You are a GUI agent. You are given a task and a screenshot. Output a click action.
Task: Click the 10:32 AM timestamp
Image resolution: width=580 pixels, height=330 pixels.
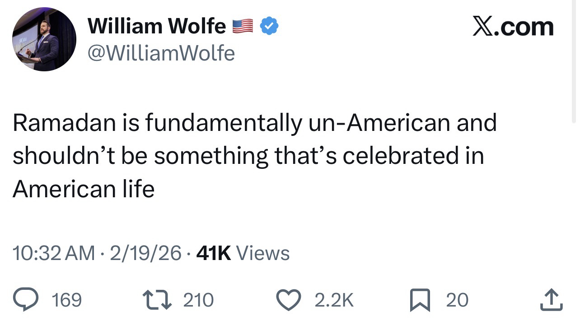tap(54, 253)
